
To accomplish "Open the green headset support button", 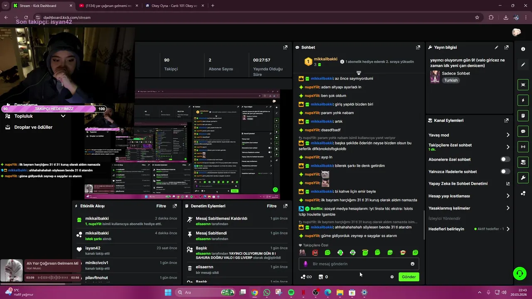I will (520, 273).
